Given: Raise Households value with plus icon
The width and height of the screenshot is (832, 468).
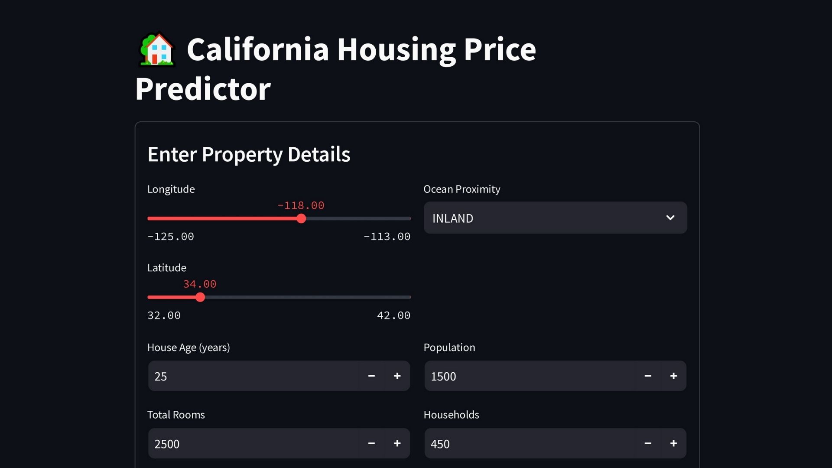Looking at the screenshot, I should pyautogui.click(x=673, y=443).
